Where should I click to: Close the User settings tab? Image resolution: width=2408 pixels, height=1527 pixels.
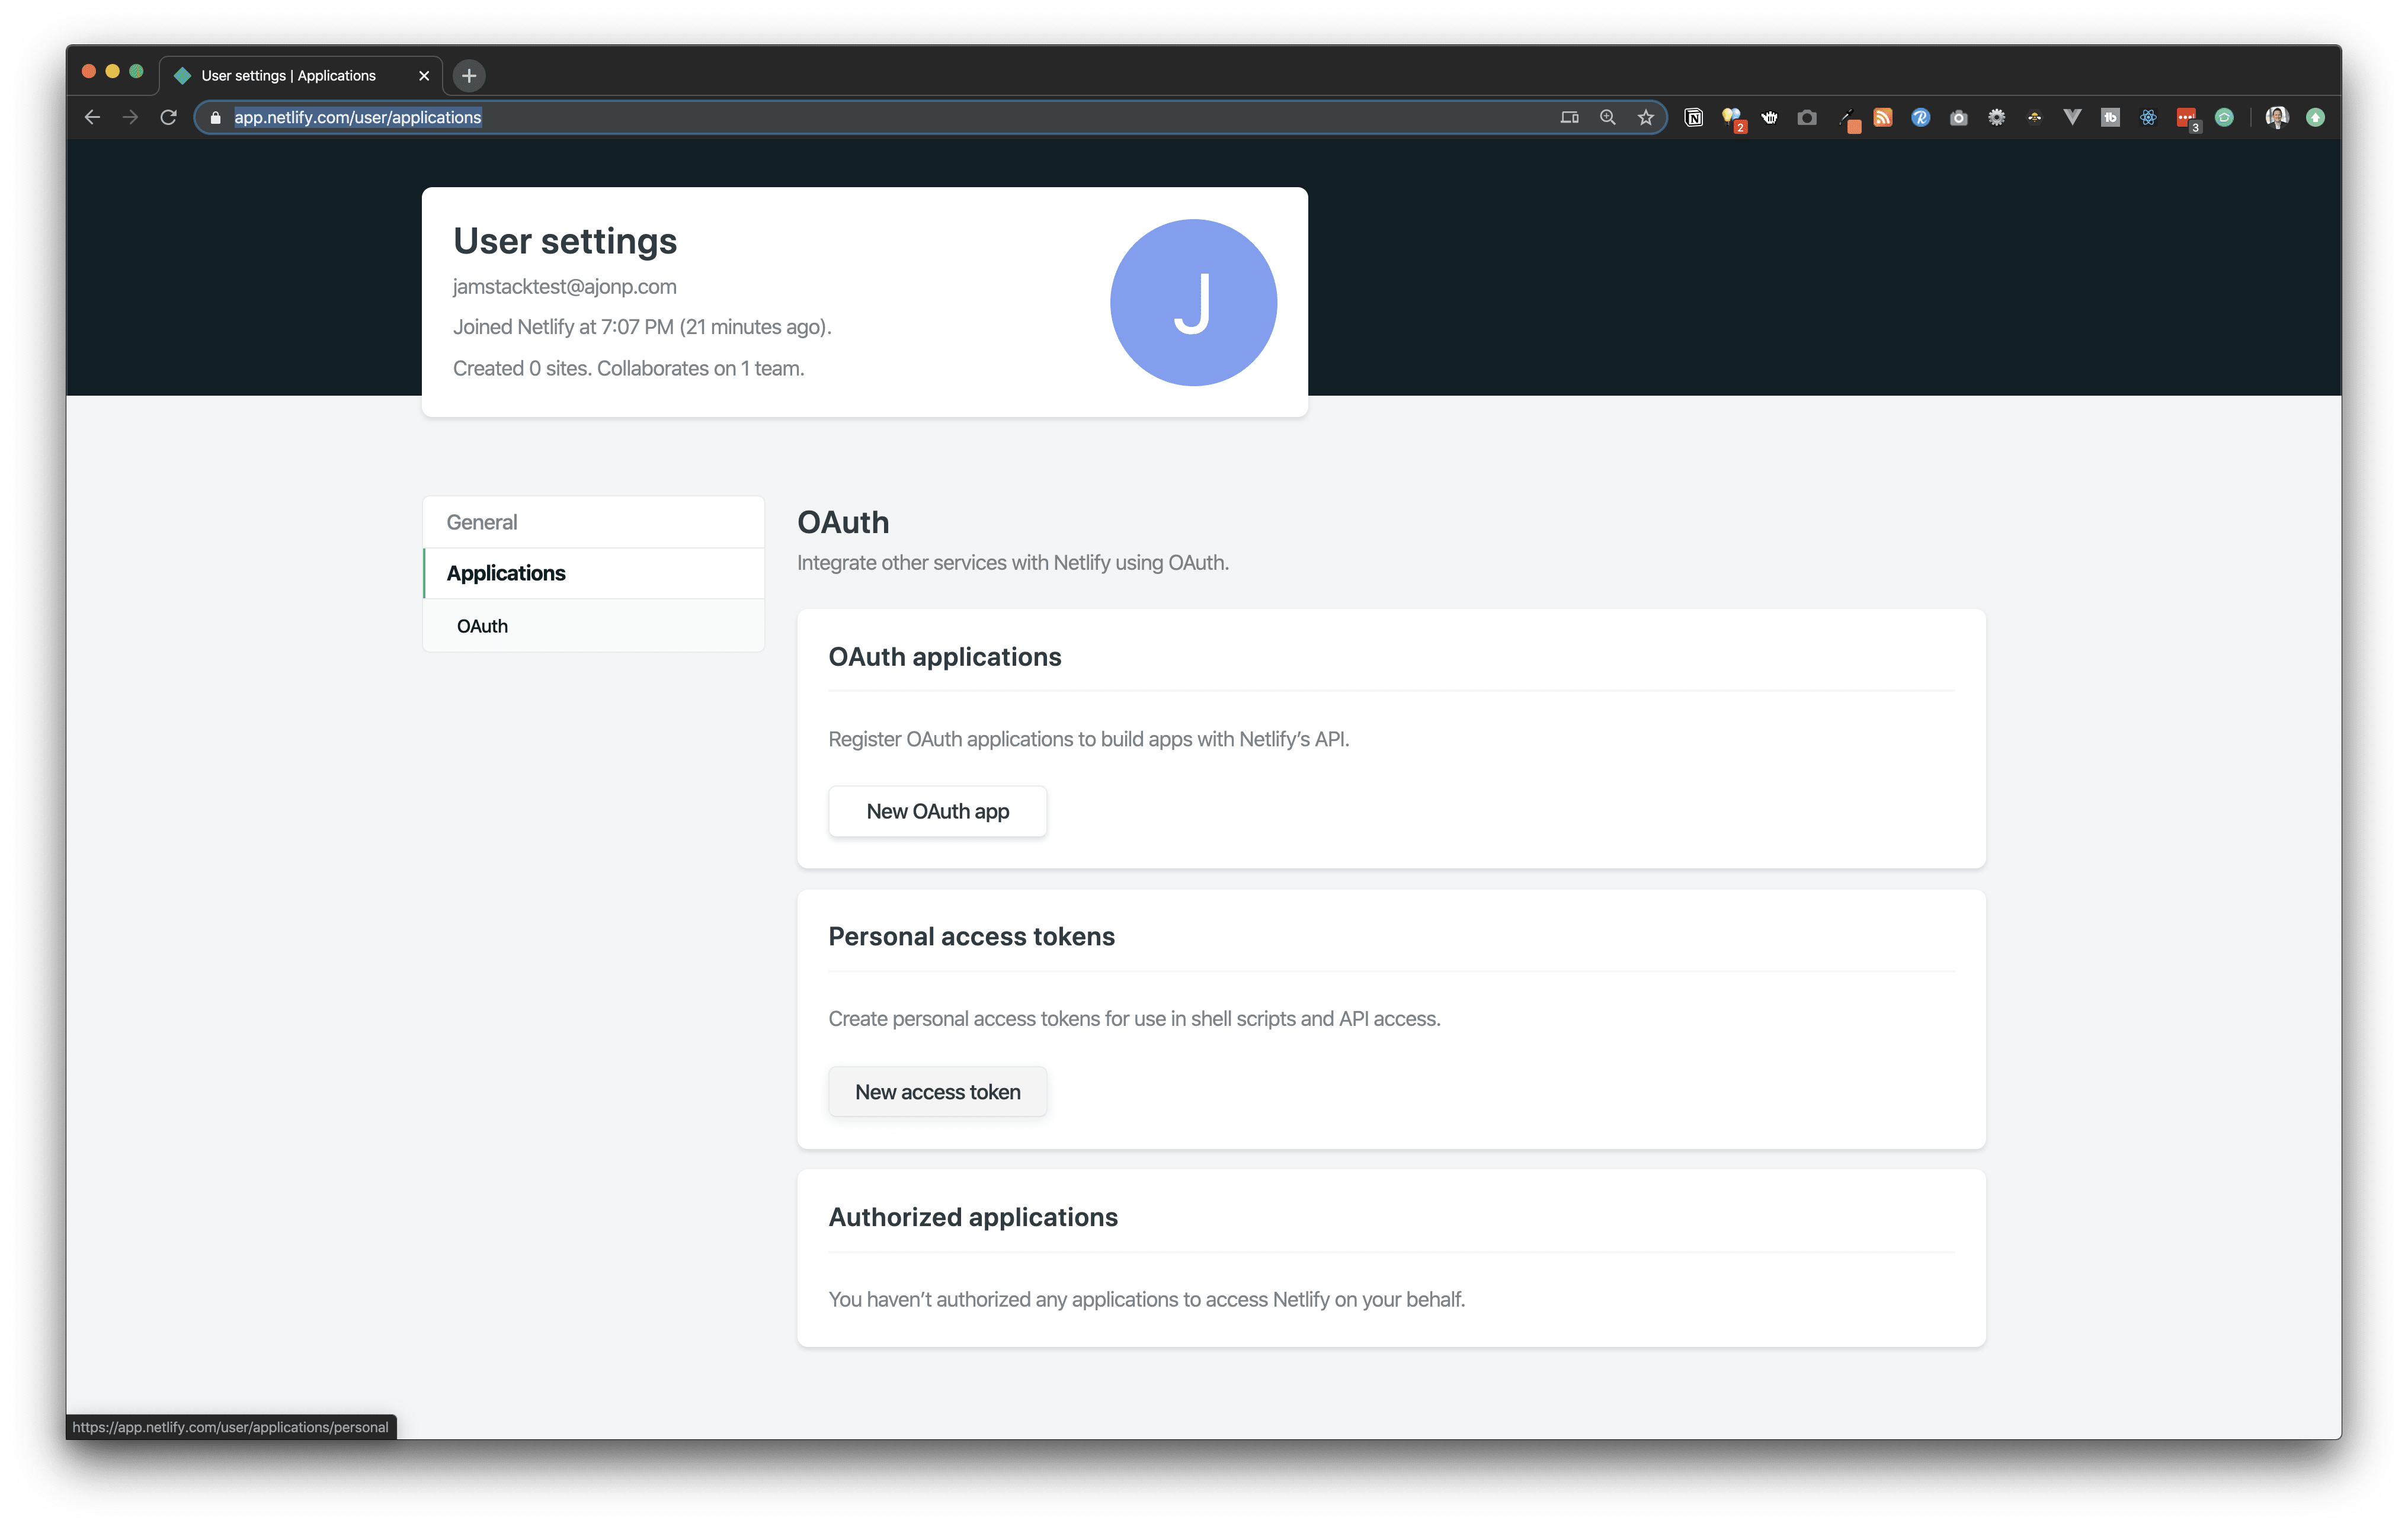(424, 75)
